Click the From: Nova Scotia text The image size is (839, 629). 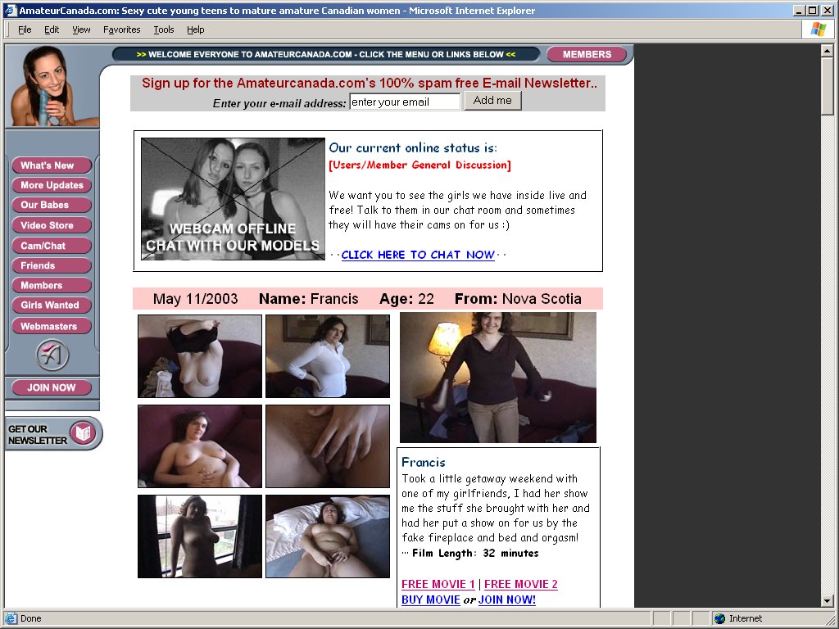[518, 298]
